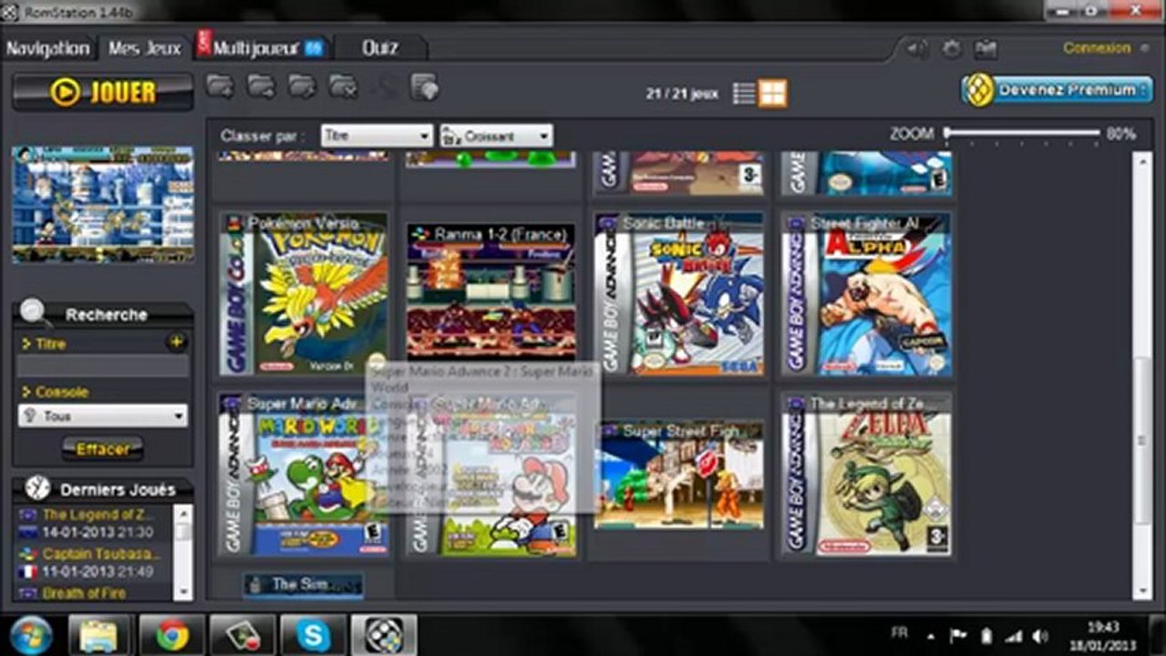
Task: Click the network signal tray icon
Action: (x=1013, y=635)
